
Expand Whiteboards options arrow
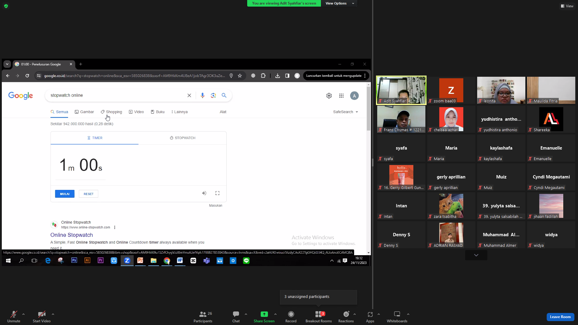pyautogui.click(x=408, y=314)
